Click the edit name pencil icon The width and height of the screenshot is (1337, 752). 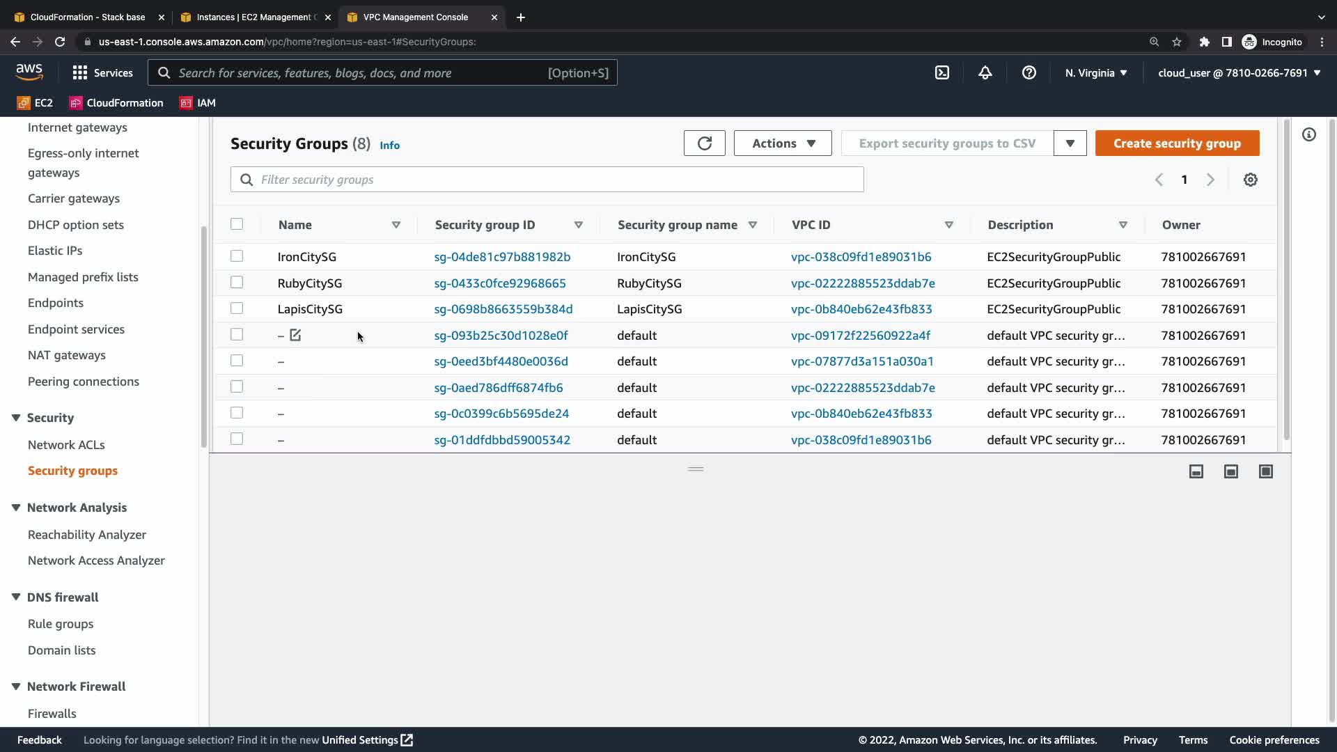pyautogui.click(x=295, y=335)
